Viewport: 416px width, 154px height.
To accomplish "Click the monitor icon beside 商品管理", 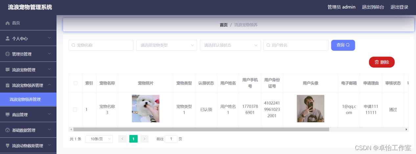I will point(8,115).
